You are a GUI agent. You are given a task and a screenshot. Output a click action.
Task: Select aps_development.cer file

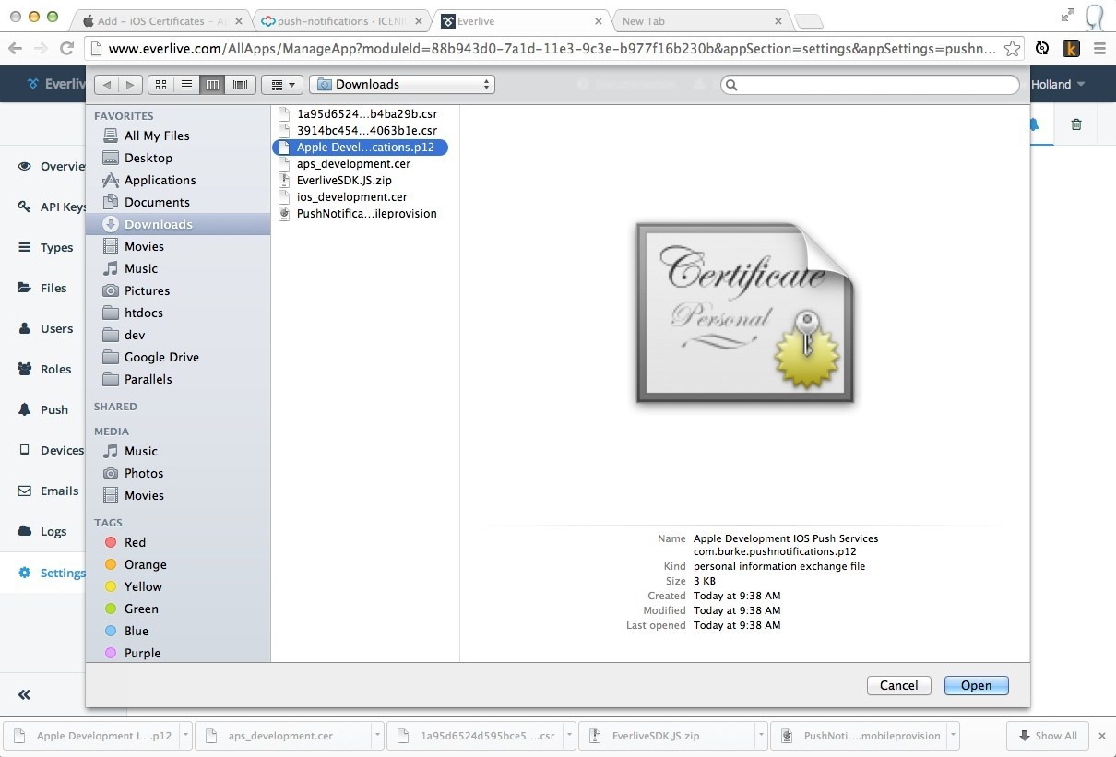[x=353, y=164]
